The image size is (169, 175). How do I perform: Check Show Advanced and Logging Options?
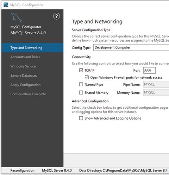point(81,118)
